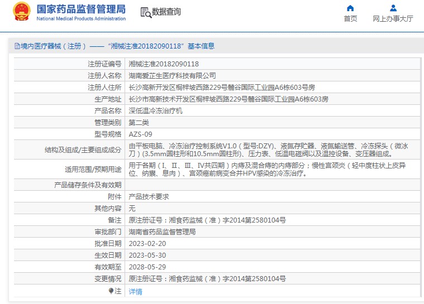
Task: Select the 生产地址 address value
Action: click(228, 99)
